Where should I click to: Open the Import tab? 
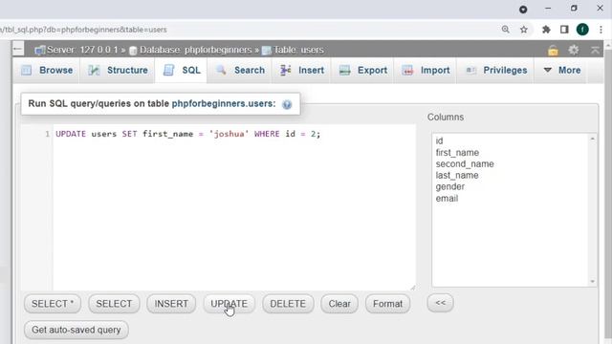point(425,70)
